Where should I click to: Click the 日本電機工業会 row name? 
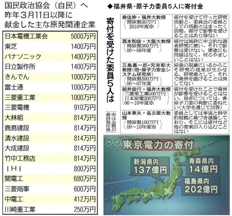26,36
